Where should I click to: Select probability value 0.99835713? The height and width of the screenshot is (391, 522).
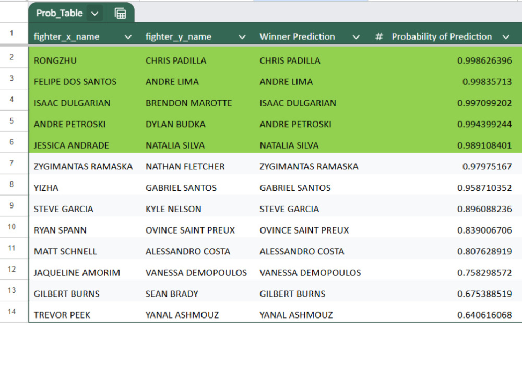tap(487, 82)
